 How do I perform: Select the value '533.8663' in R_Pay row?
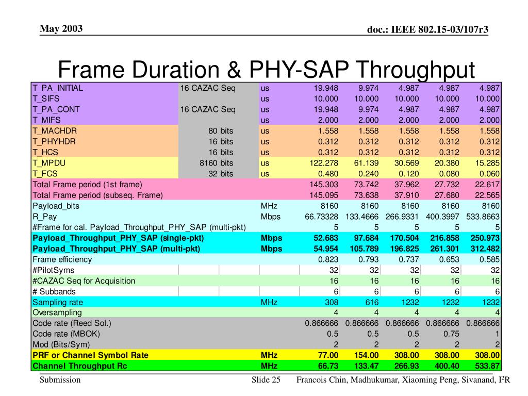[483, 217]
